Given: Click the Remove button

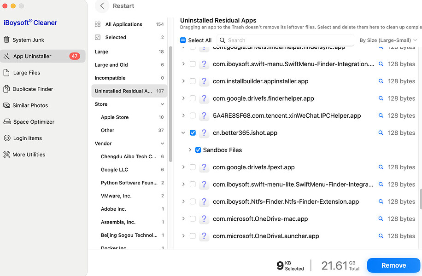Looking at the screenshot, I should (393, 265).
